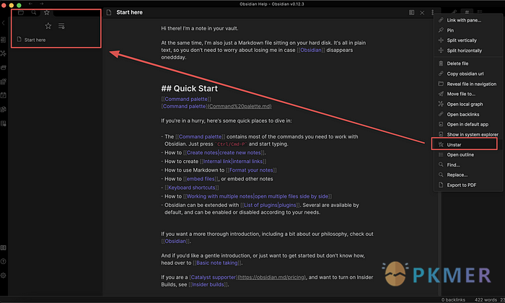Click the box-shaped ribbon icon below graph view
This screenshot has width=505, height=303.
coord(3,68)
